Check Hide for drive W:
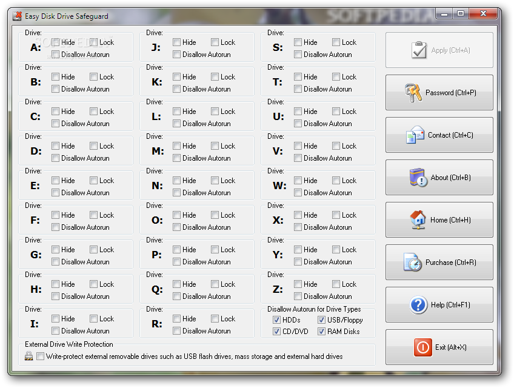The image size is (514, 388). [298, 181]
